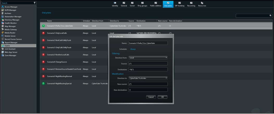Viewport: 274px width, 114px height.
Task: Switch to the SIP trunking tab
Action: tap(179, 4)
